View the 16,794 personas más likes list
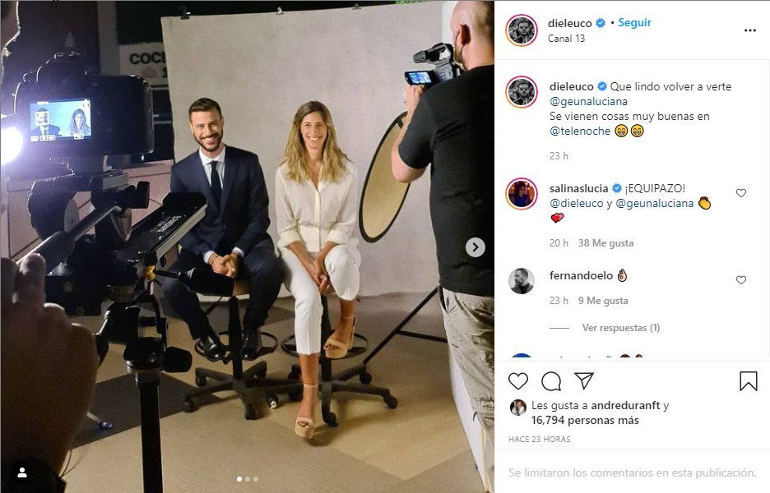This screenshot has height=493, width=770. click(x=585, y=421)
